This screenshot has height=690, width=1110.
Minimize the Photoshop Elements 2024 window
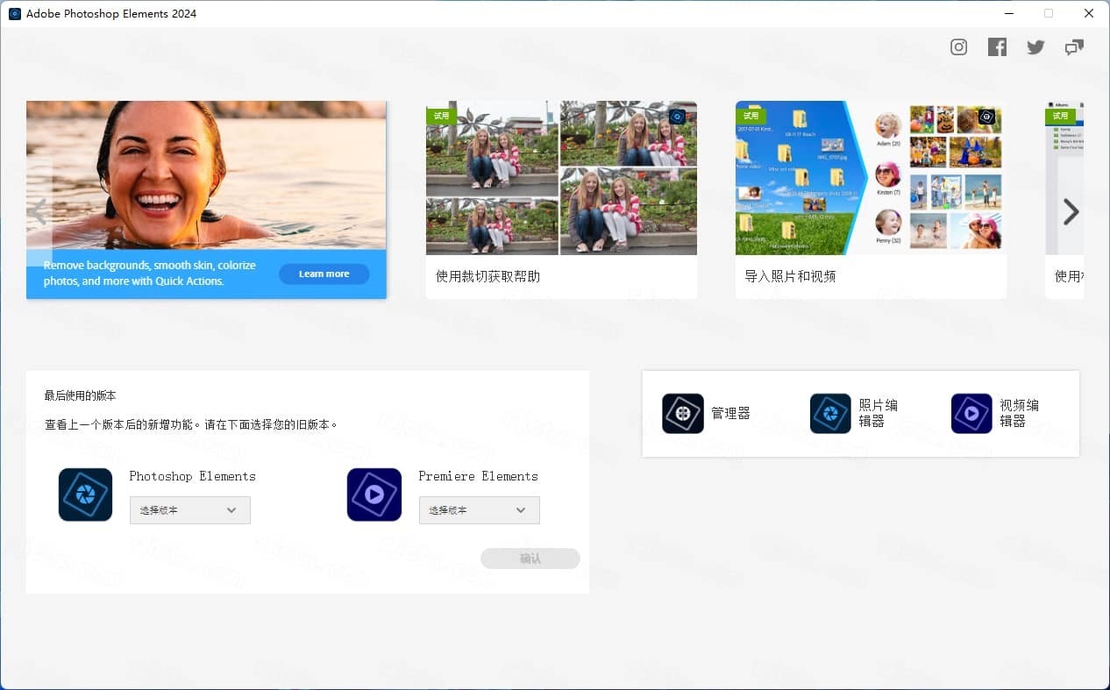(1008, 13)
